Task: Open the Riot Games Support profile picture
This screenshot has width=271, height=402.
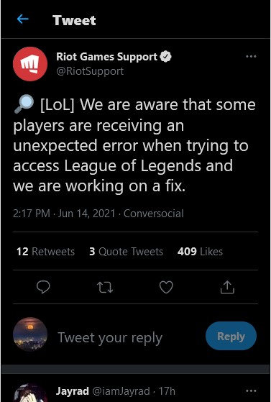Action: pyautogui.click(x=30, y=64)
